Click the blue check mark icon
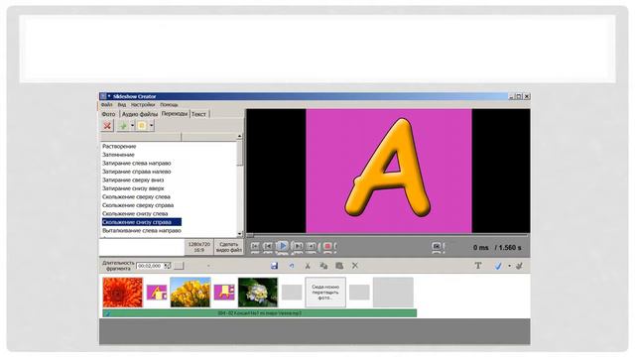This screenshot has width=635, height=357. [x=498, y=266]
